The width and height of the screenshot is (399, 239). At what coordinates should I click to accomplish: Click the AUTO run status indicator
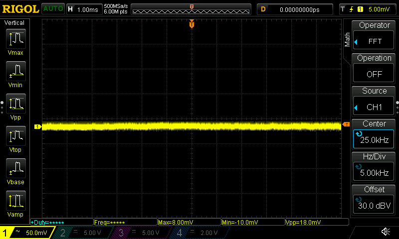(53, 8)
